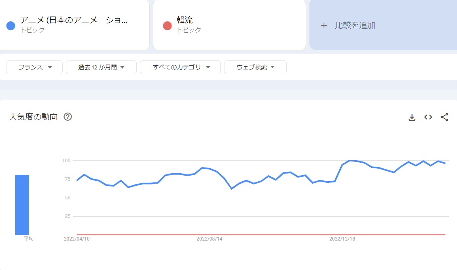Change the ウェブ検索 search type

point(255,67)
